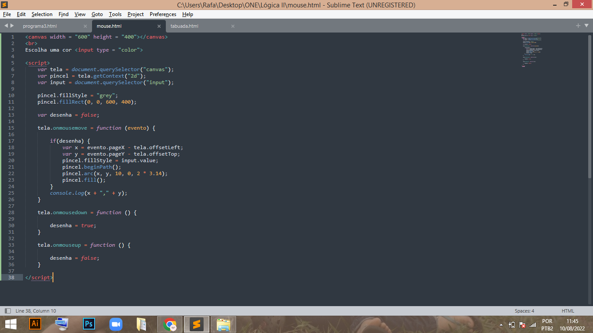Open HTML syntax selector in status bar
Viewport: 593px width, 333px height.
[x=568, y=311]
